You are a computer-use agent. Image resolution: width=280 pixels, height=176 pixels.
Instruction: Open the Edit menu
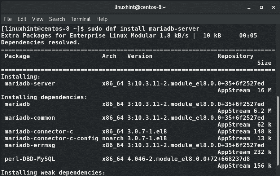[x=22, y=19]
